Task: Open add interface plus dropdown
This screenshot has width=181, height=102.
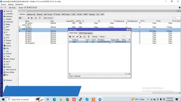Action: 21,18
